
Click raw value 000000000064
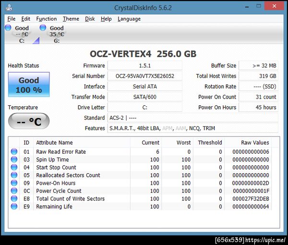[251, 207]
